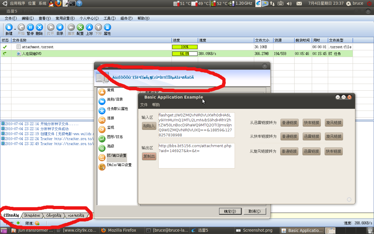
Task: Click 旋风链接 in the 从迅雷链接转为 row
Action: click(x=334, y=123)
